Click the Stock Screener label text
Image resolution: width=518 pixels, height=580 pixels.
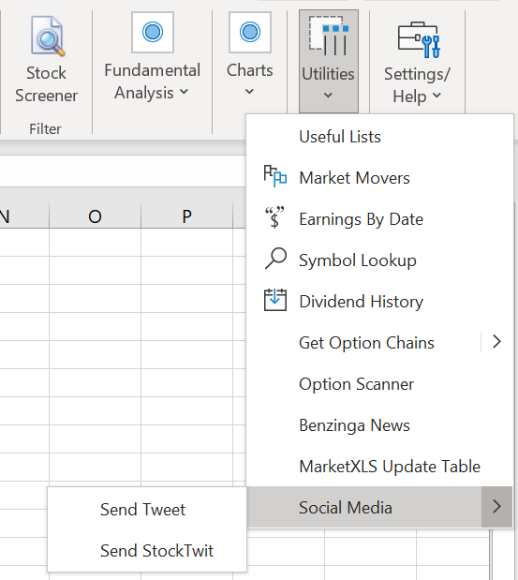point(46,84)
